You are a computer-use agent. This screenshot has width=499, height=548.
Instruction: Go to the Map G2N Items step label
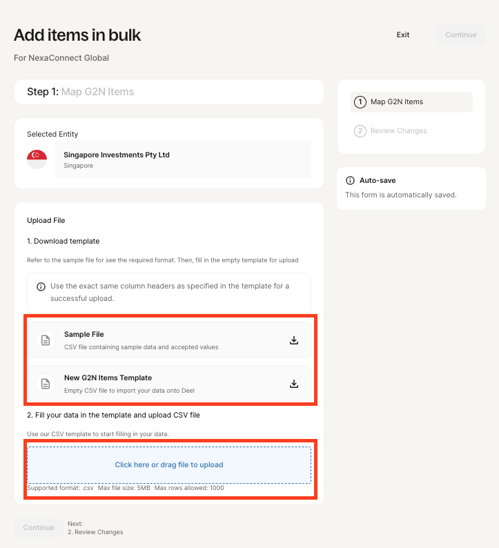pyautogui.click(x=397, y=102)
